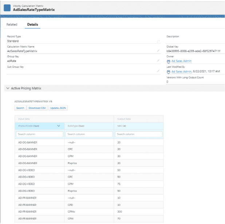Image resolution: width=225 pixels, height=224 pixels.
Task: Switch to the Related tab
Action: 12,25
